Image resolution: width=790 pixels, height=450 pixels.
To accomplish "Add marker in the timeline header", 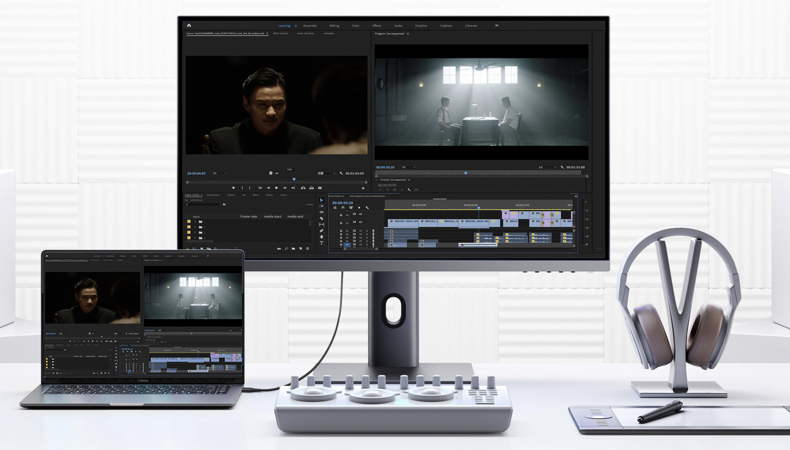I will (359, 208).
